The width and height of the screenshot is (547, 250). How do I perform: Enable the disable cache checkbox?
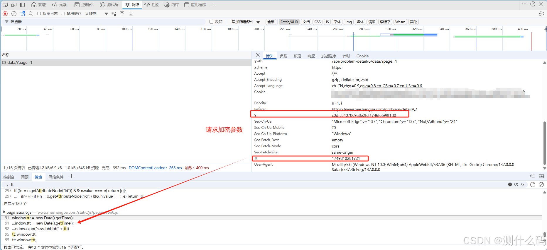click(63, 13)
